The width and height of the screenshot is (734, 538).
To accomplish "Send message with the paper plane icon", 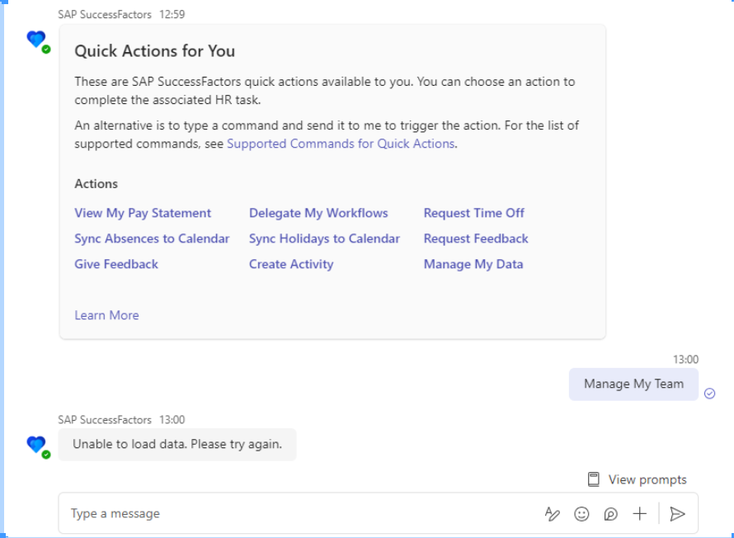I will (x=677, y=514).
